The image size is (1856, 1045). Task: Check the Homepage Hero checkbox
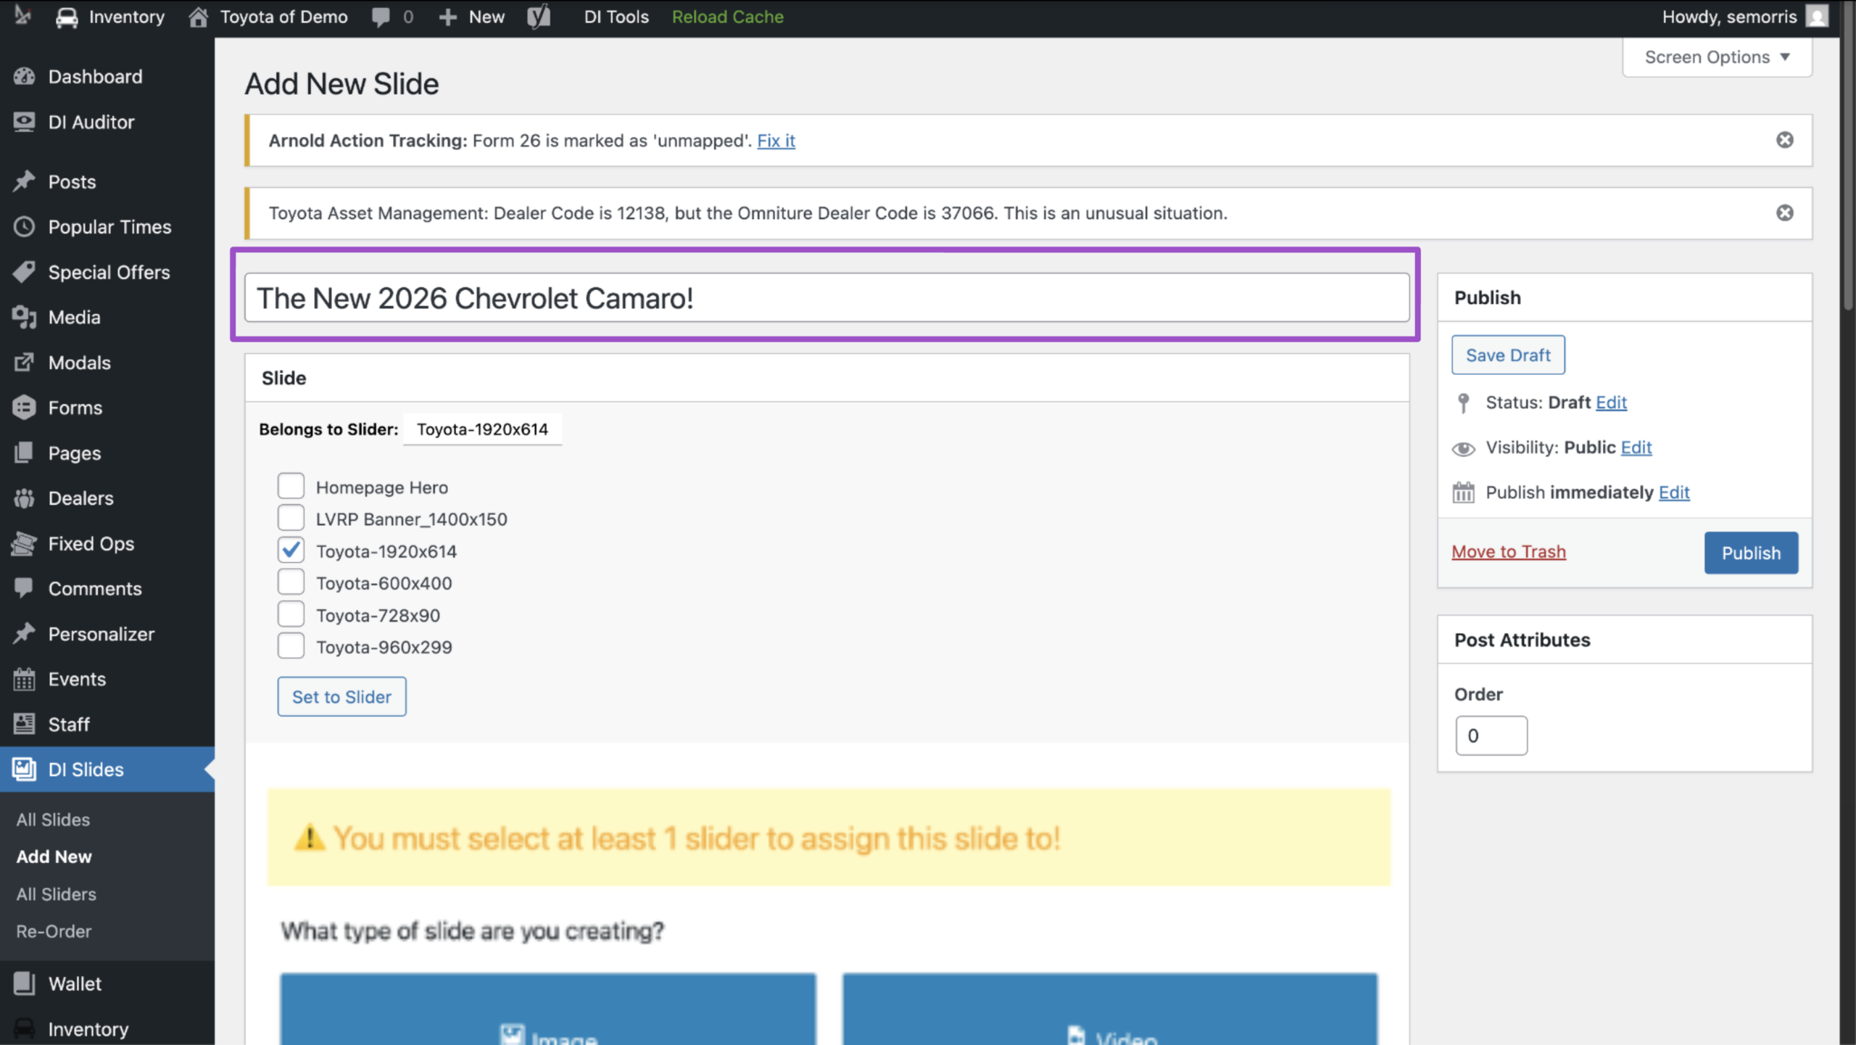tap(291, 486)
